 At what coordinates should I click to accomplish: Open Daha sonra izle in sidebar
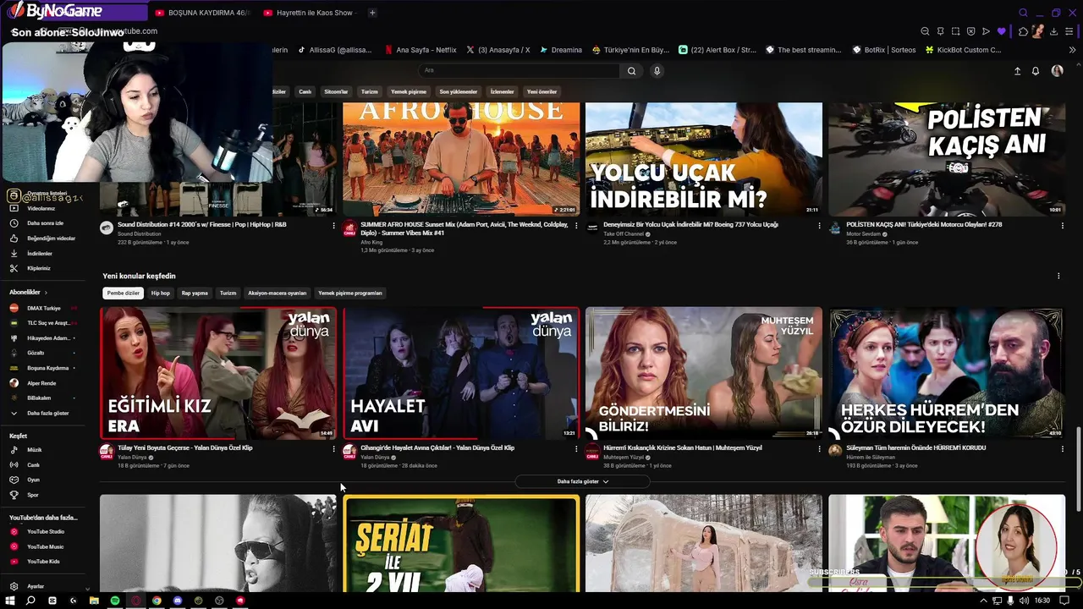[45, 223]
